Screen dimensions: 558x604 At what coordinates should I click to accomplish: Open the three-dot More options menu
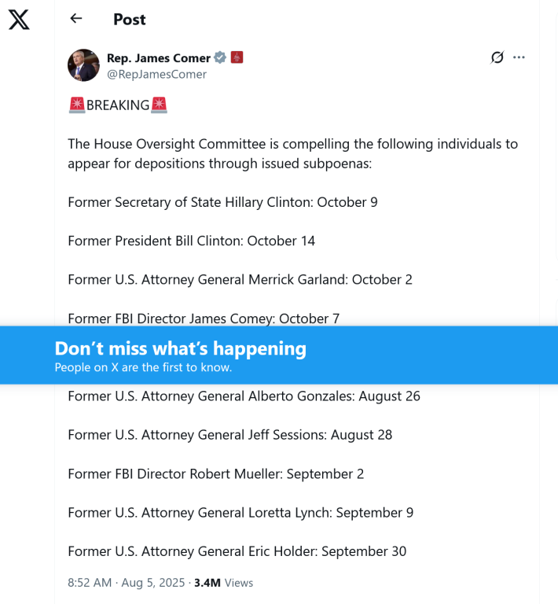coord(519,57)
